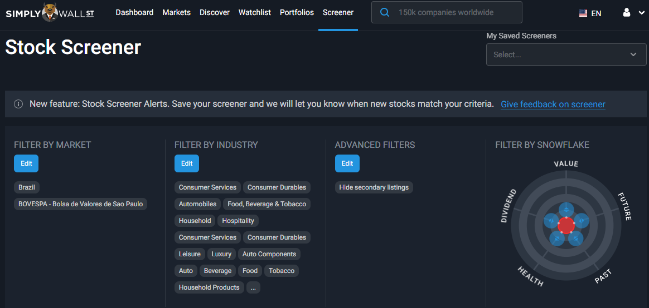Open the Markets tab
Image resolution: width=649 pixels, height=308 pixels.
(176, 12)
